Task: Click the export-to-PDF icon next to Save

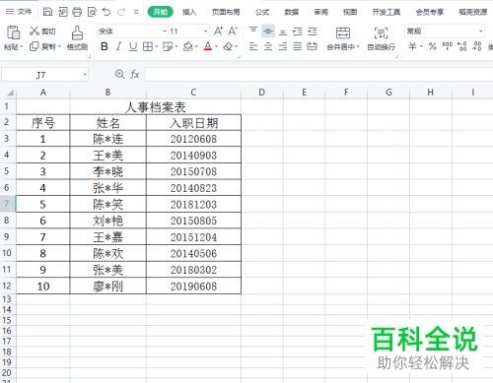Action: [x=62, y=12]
